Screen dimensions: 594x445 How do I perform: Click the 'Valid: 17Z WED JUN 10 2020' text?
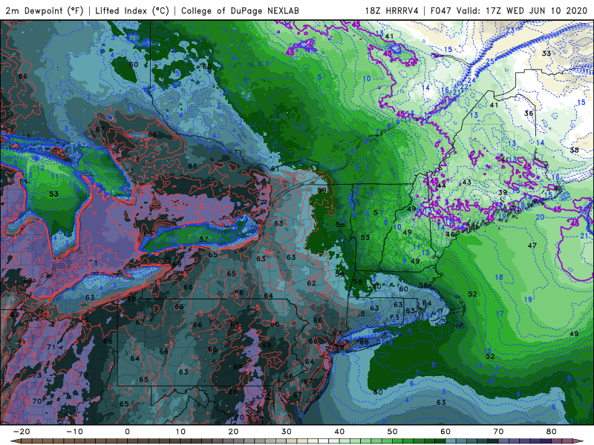click(x=523, y=10)
